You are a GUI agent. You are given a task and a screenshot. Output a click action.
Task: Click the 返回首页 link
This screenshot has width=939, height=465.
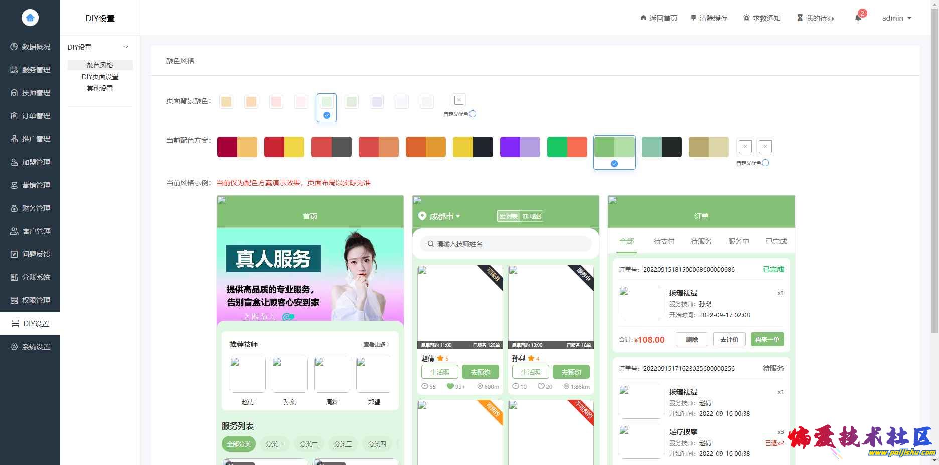(x=658, y=18)
